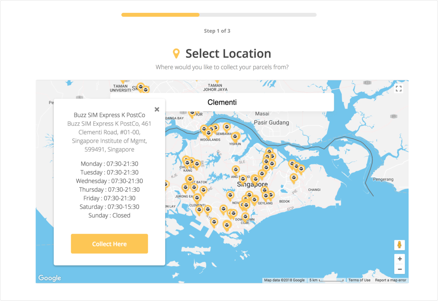This screenshot has width=438, height=301.
Task: Click the Sunday : Closed hours row
Action: (x=109, y=215)
